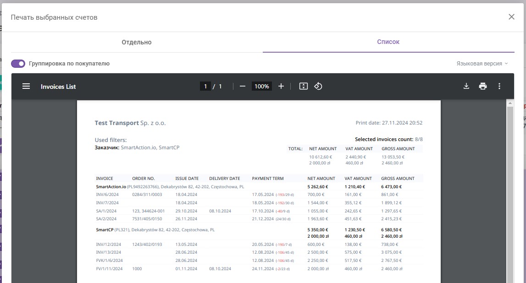Zoom in with the plus icon

pyautogui.click(x=281, y=87)
